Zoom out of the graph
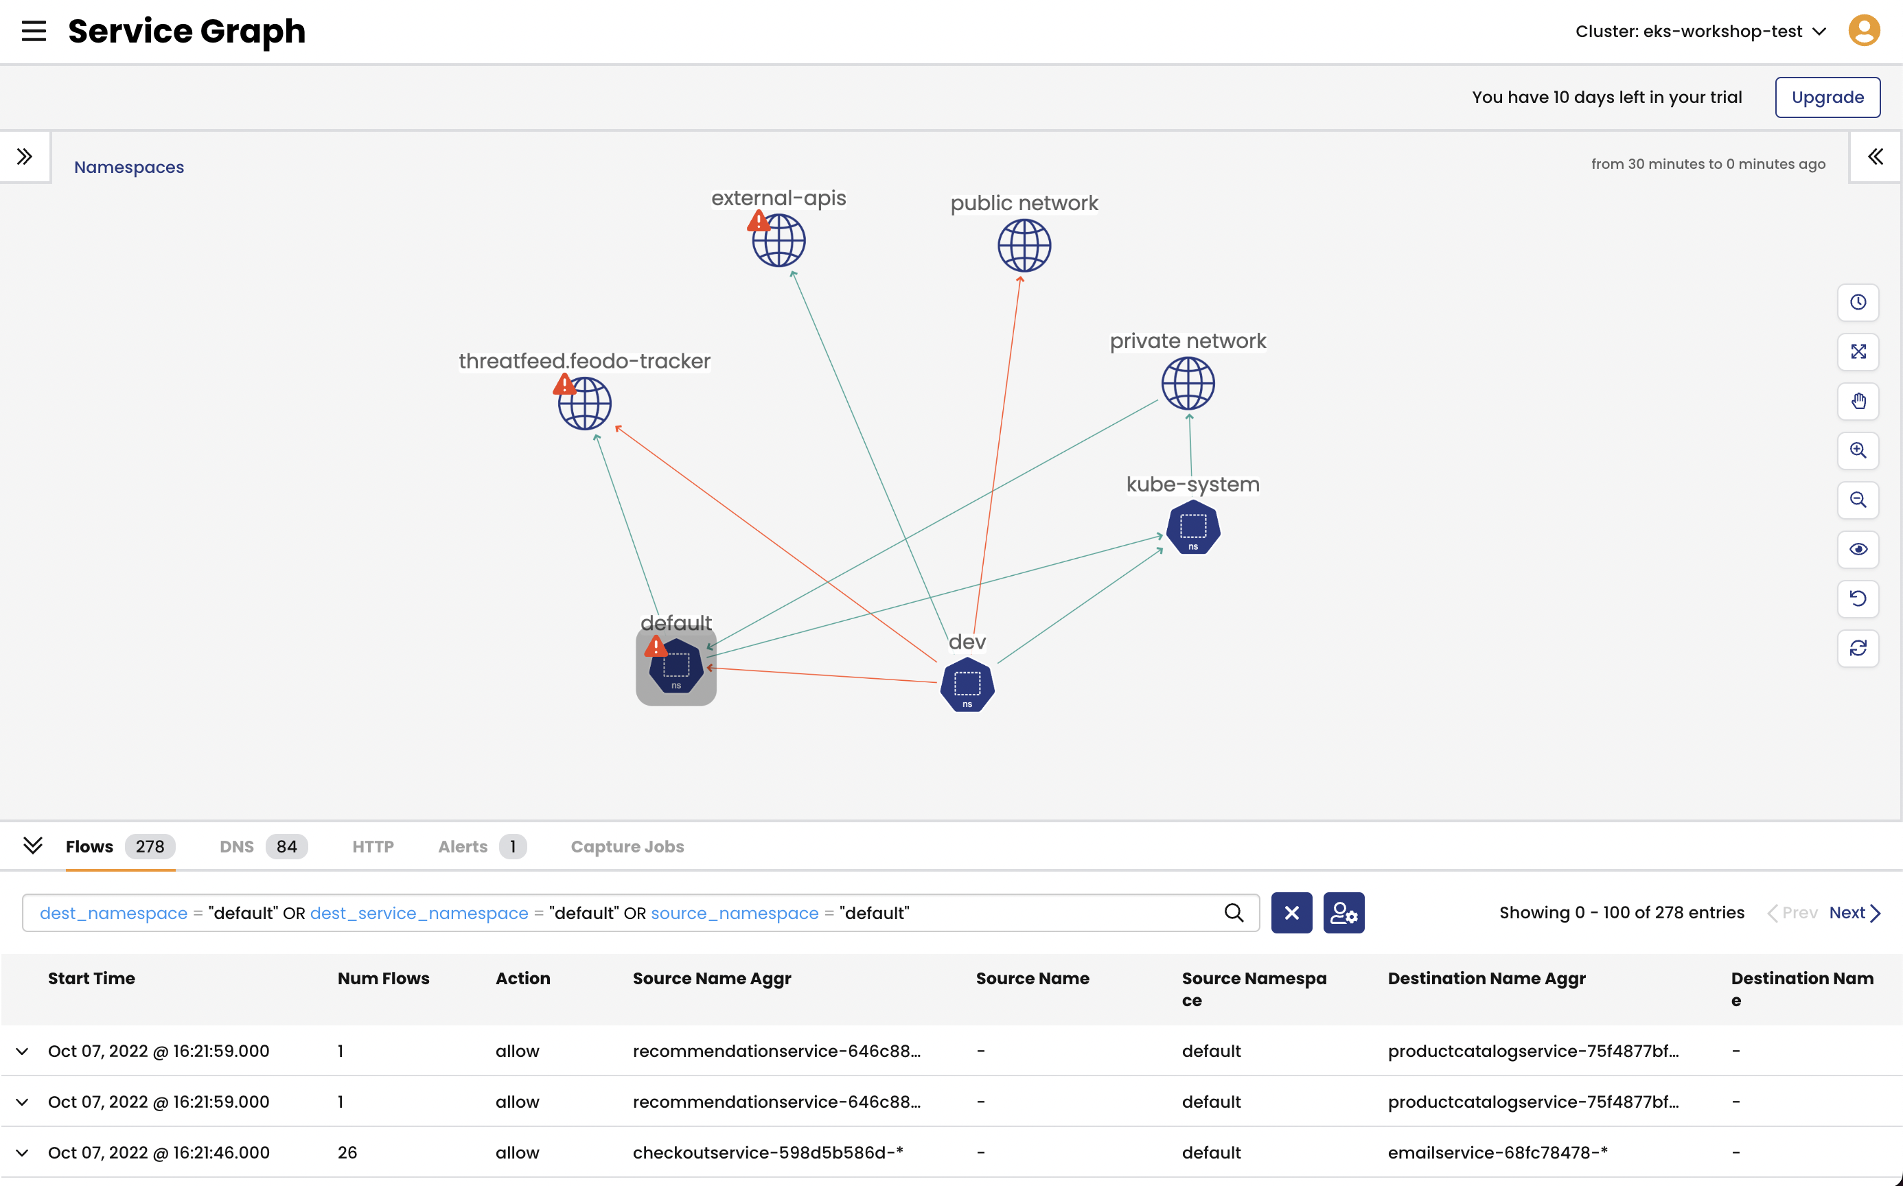 click(1858, 500)
